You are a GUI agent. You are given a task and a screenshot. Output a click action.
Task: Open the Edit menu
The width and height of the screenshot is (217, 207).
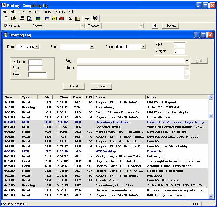[13, 12]
